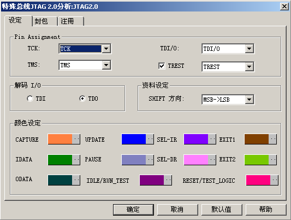Open SEL-IR color picker ellipsis button
Viewport: 291px width, 220px height.
212,139
